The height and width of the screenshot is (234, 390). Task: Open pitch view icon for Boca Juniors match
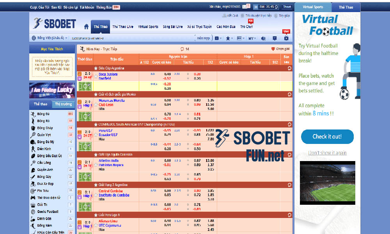click(x=85, y=86)
